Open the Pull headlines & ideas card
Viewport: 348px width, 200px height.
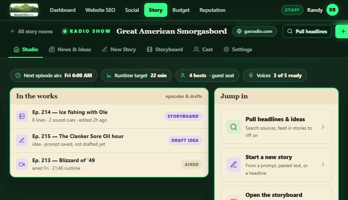pyautogui.click(x=276, y=127)
